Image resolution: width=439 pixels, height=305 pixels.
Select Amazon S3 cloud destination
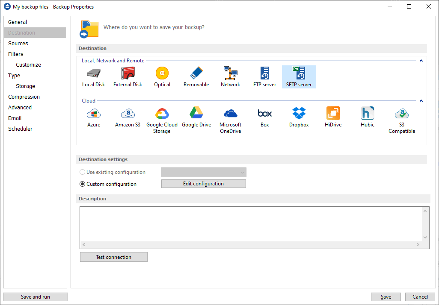[x=128, y=117]
